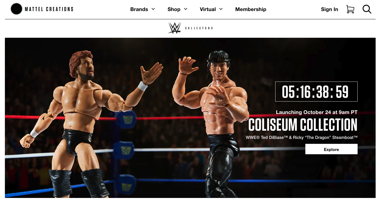The width and height of the screenshot is (380, 200).
Task: Expand the Brands dropdown chevron
Action: tap(153, 9)
